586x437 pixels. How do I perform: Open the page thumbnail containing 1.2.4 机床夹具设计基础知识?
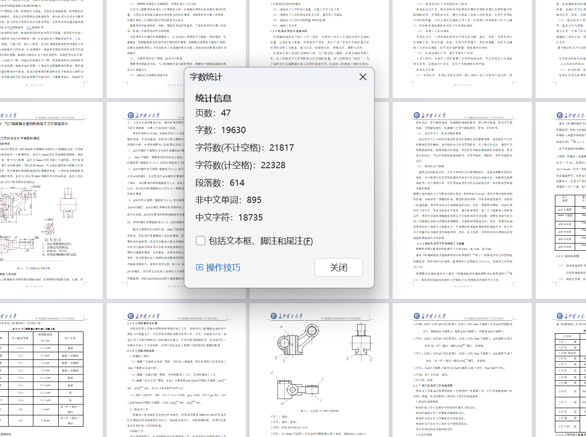click(x=319, y=49)
